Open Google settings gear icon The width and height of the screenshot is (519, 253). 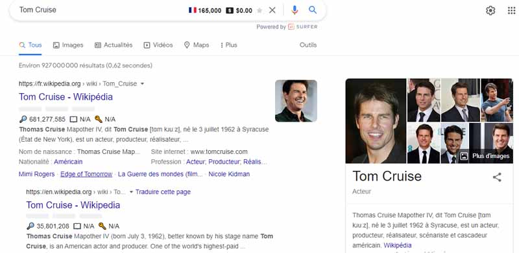click(490, 10)
